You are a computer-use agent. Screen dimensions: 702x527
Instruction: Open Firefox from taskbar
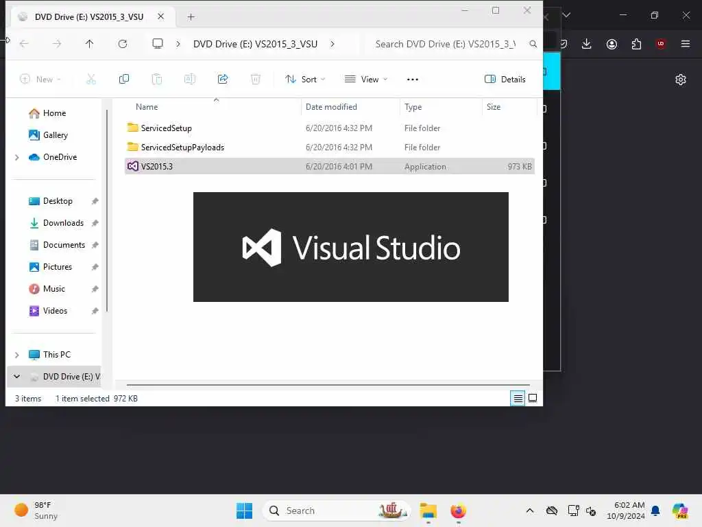coord(458,511)
